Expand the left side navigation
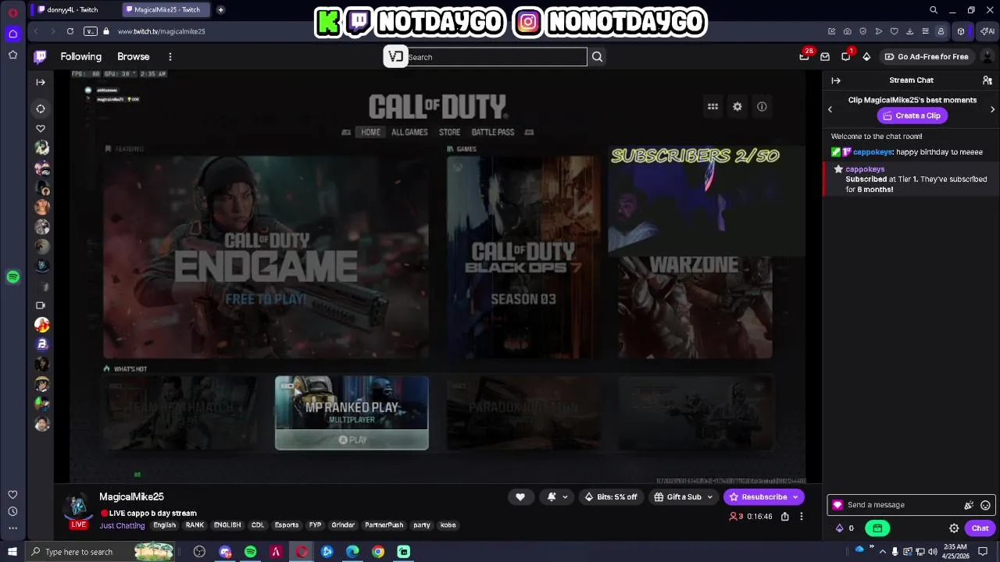Screen dimensions: 1000x562 (41, 82)
